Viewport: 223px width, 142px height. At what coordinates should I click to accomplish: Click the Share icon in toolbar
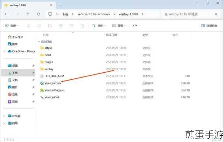pyautogui.click(x=71, y=26)
